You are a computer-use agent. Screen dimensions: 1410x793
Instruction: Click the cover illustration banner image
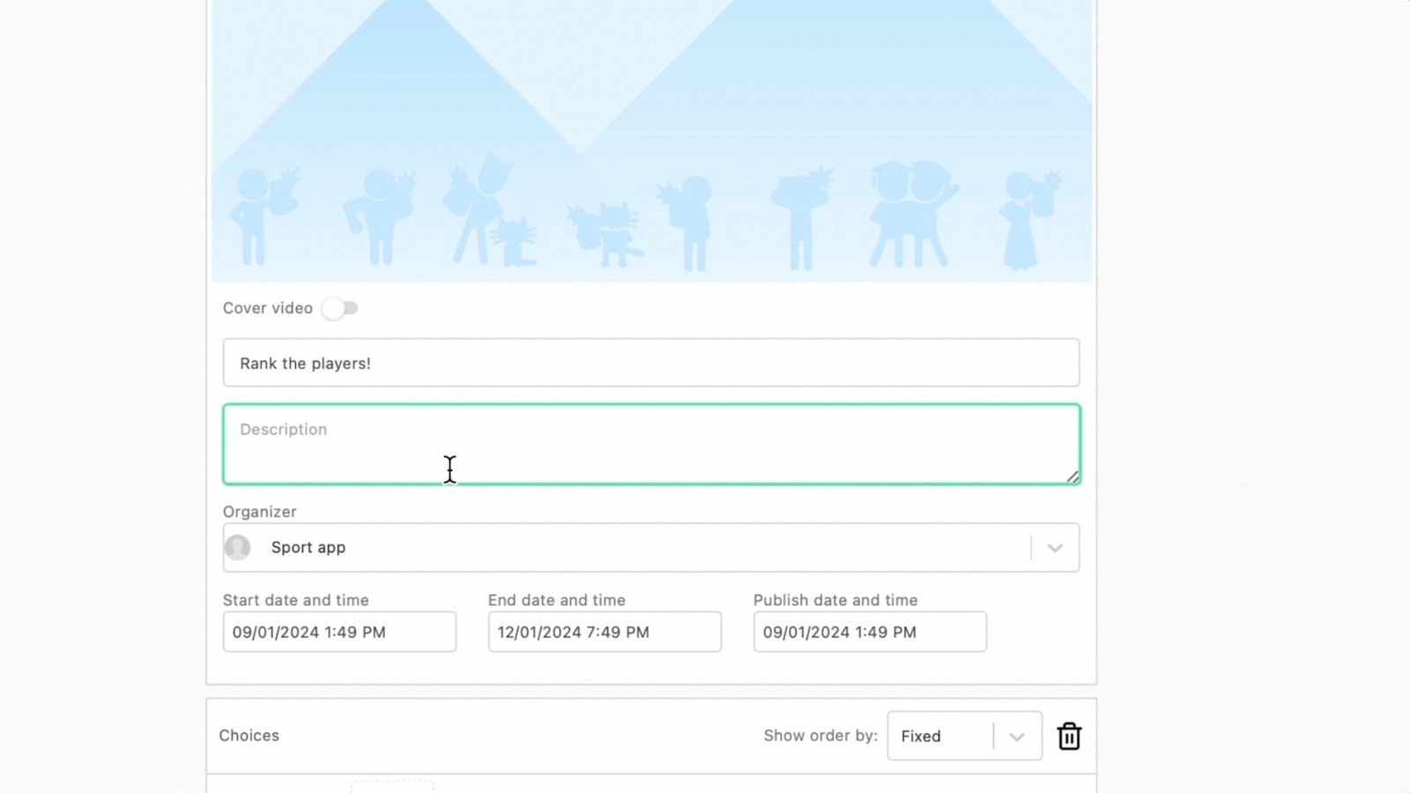(x=652, y=141)
